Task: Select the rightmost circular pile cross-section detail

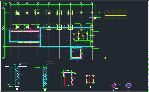Action: (x=129, y=85)
